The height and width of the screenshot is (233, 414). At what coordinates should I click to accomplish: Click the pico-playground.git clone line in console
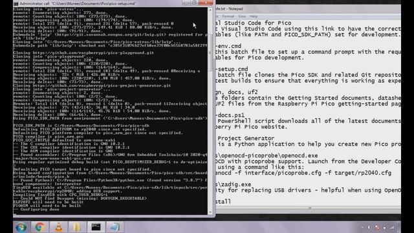click(83, 52)
